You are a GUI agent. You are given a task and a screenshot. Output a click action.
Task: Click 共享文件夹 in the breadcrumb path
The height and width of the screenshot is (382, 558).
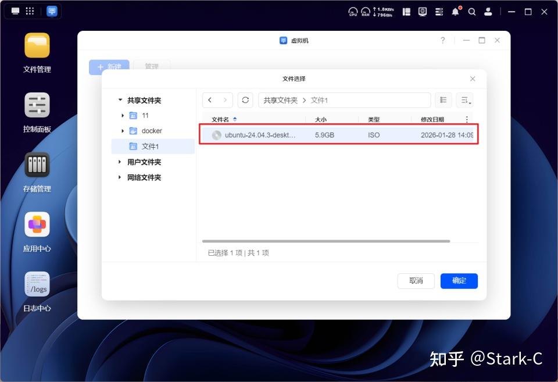click(x=280, y=100)
